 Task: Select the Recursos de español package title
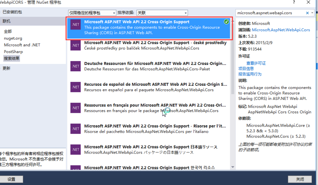coord(155,84)
